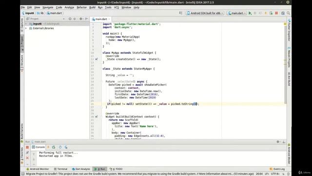Open Captures side tool window
The width and height of the screenshot is (312, 176).
tap(22, 25)
